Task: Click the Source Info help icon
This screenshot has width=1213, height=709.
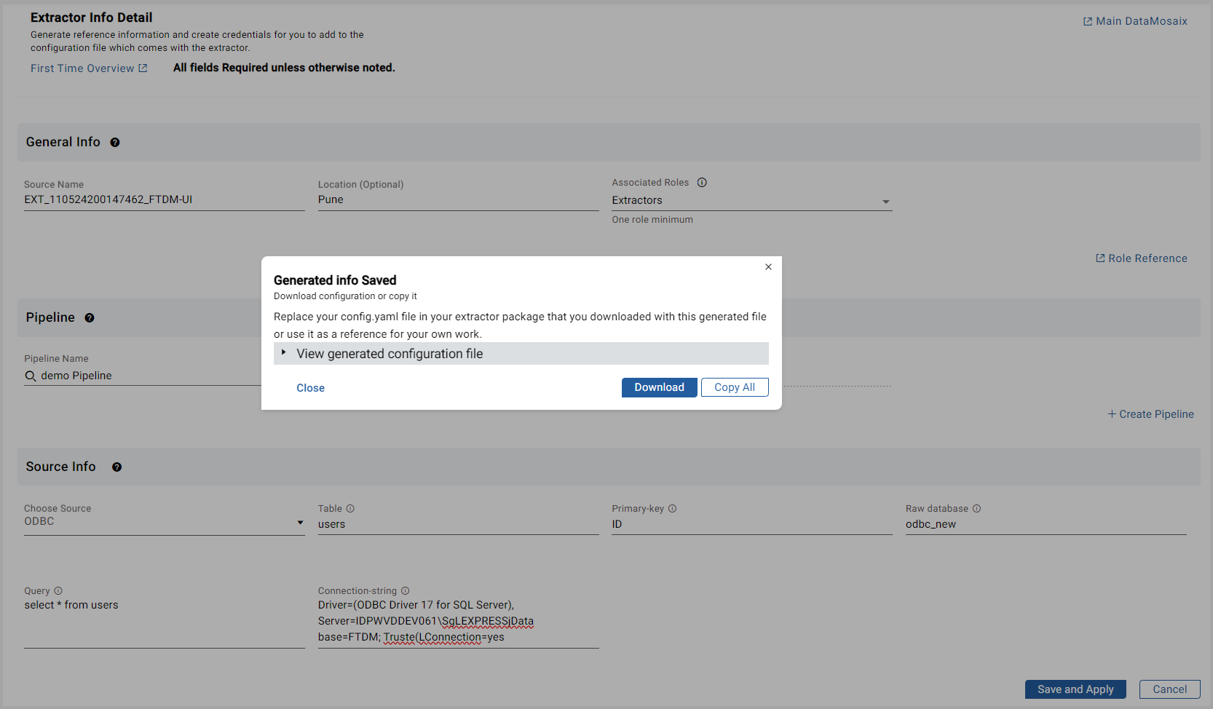Action: click(116, 467)
